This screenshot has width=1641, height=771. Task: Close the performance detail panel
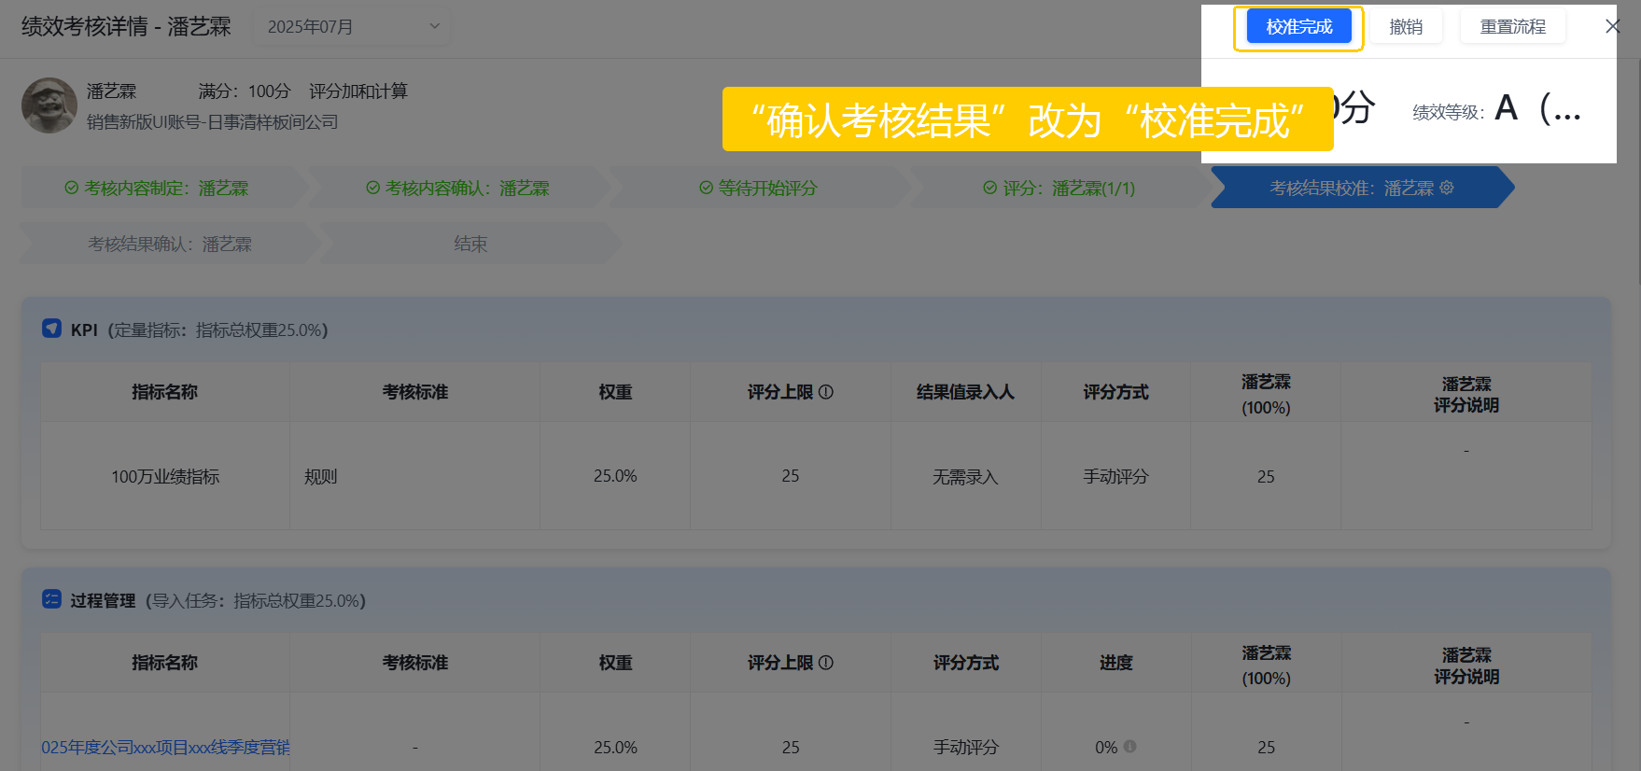1612,26
